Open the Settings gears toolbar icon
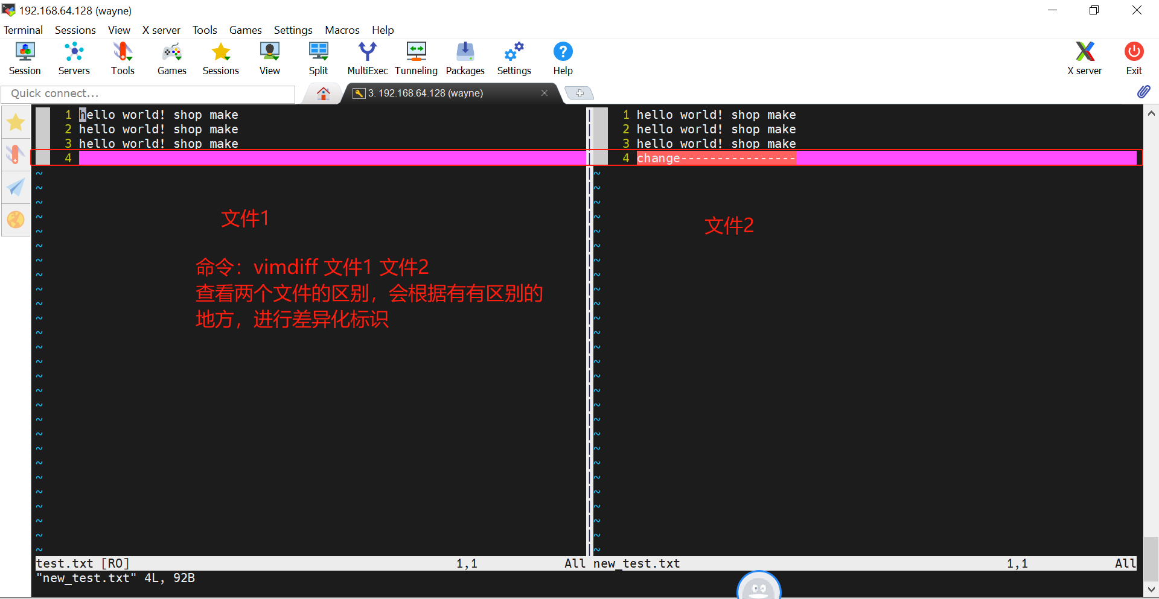This screenshot has width=1159, height=599. (x=514, y=59)
